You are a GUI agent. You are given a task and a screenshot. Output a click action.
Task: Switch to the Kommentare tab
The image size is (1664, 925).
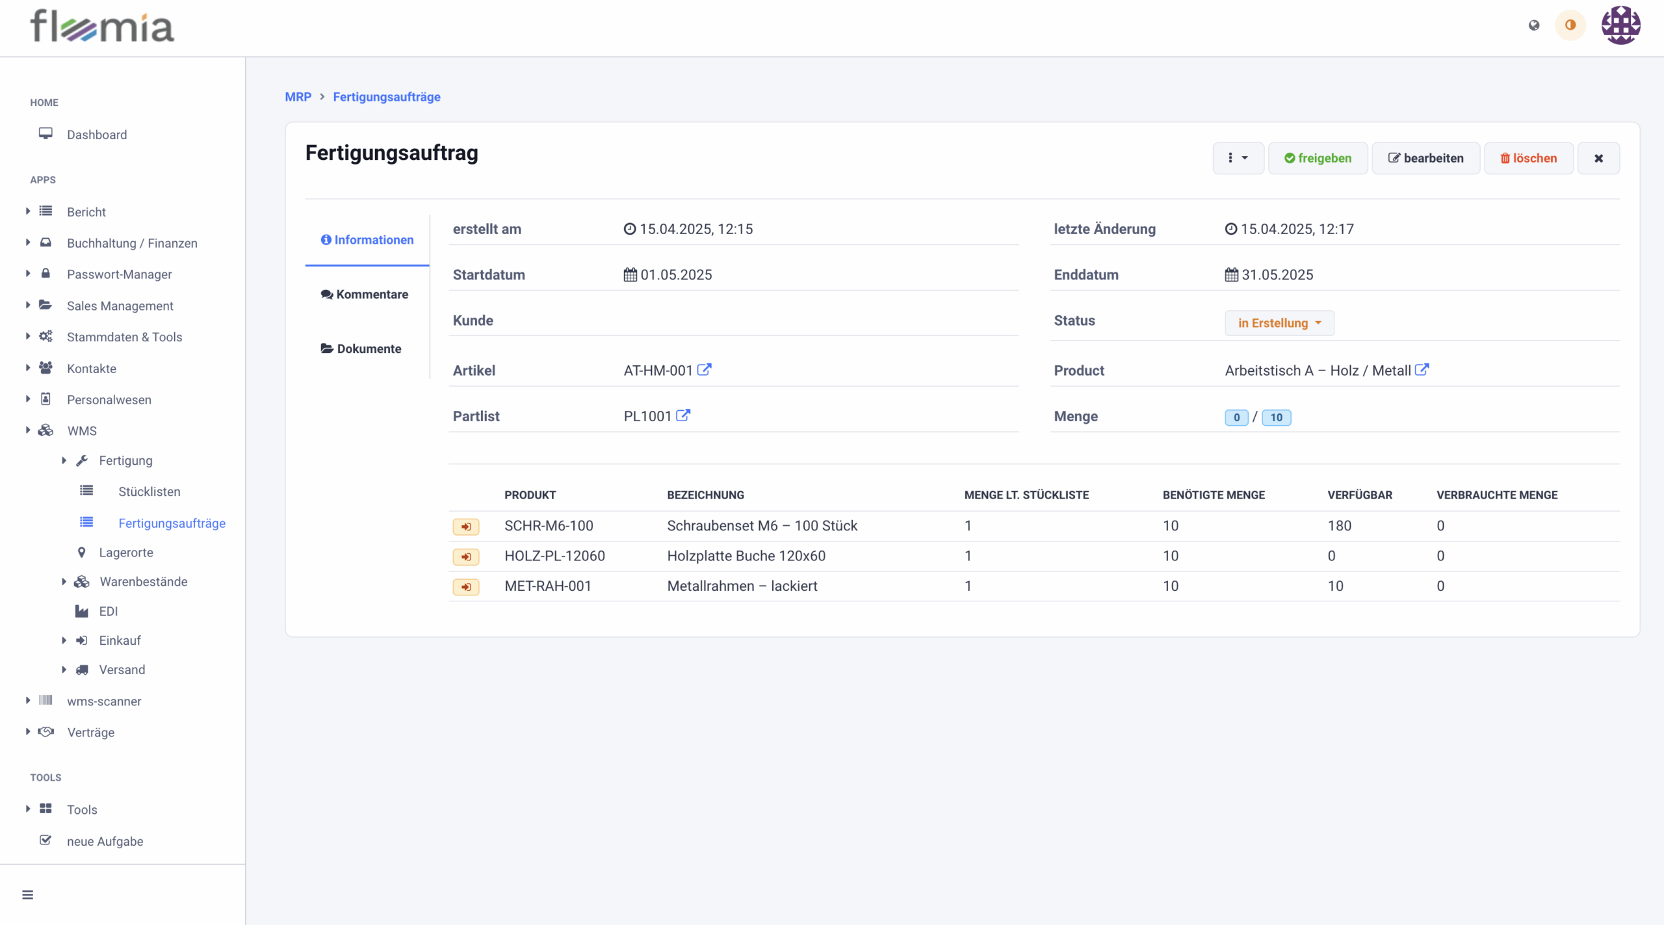click(x=365, y=294)
